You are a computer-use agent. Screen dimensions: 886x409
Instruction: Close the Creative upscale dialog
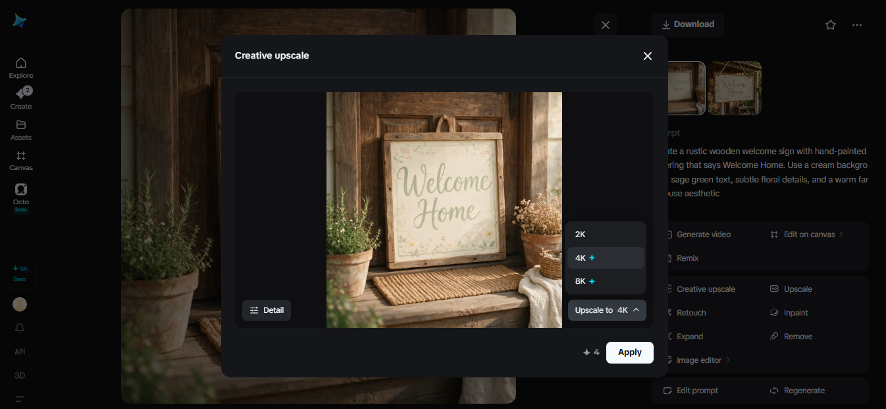point(648,56)
